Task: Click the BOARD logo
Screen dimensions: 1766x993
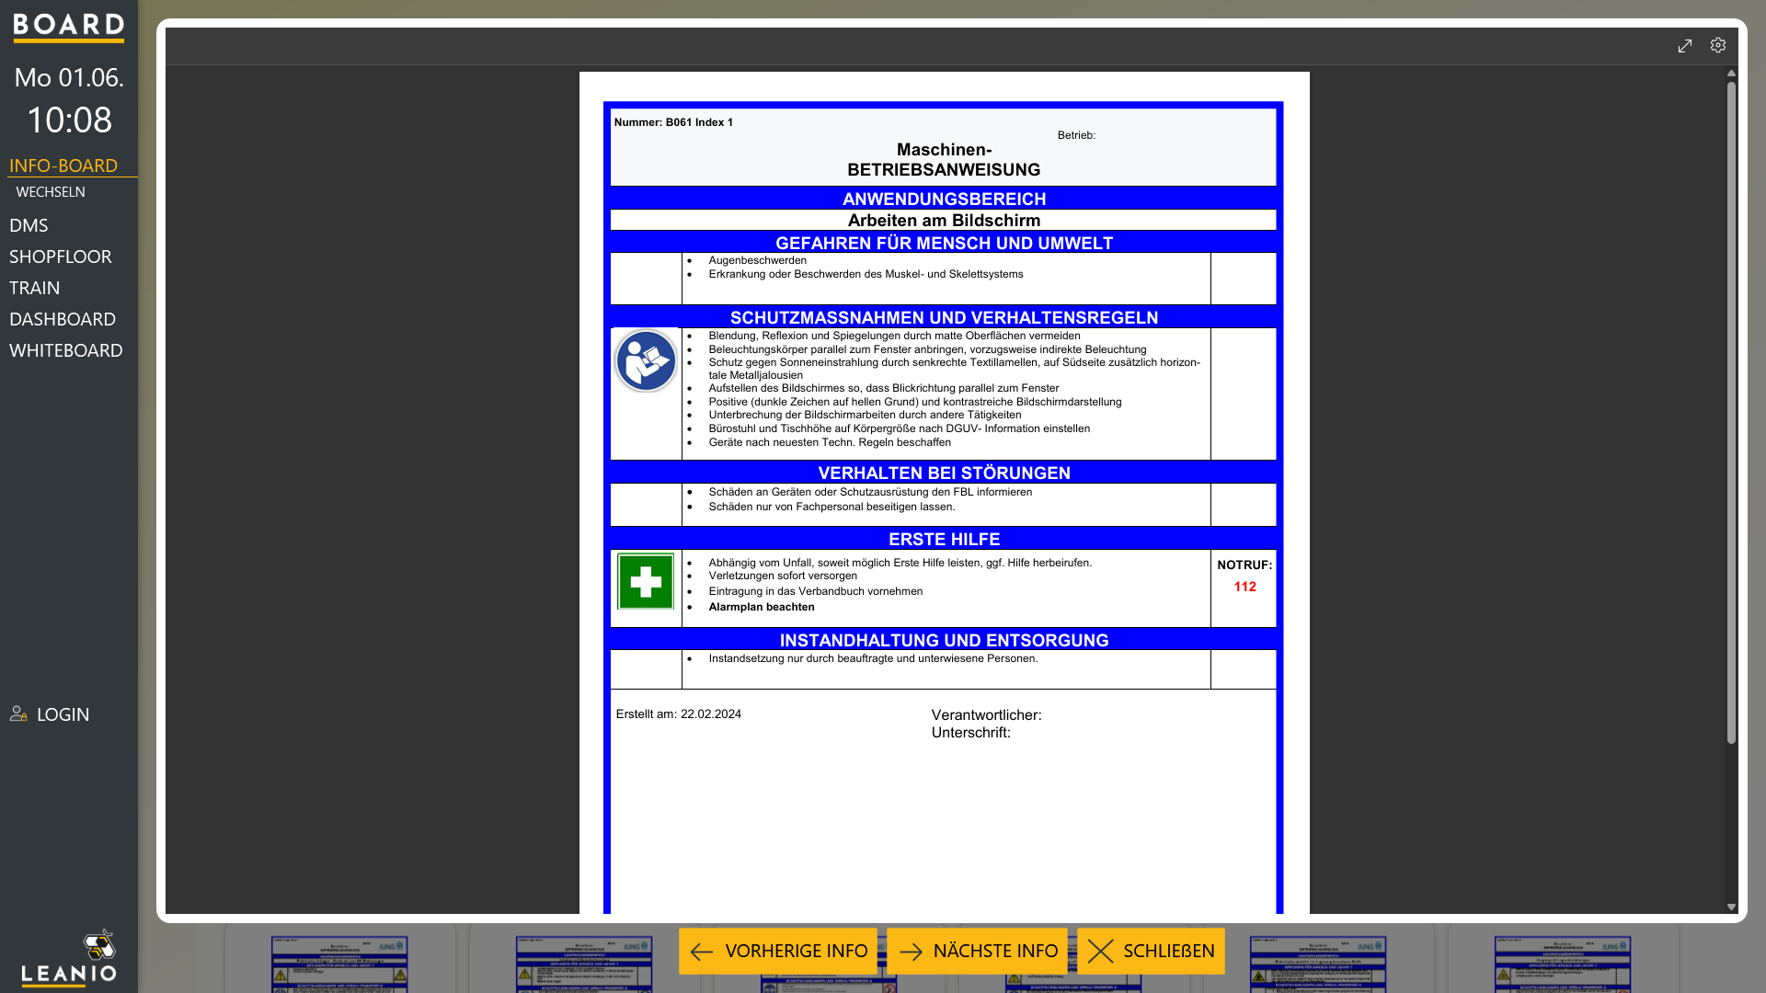Action: [69, 28]
